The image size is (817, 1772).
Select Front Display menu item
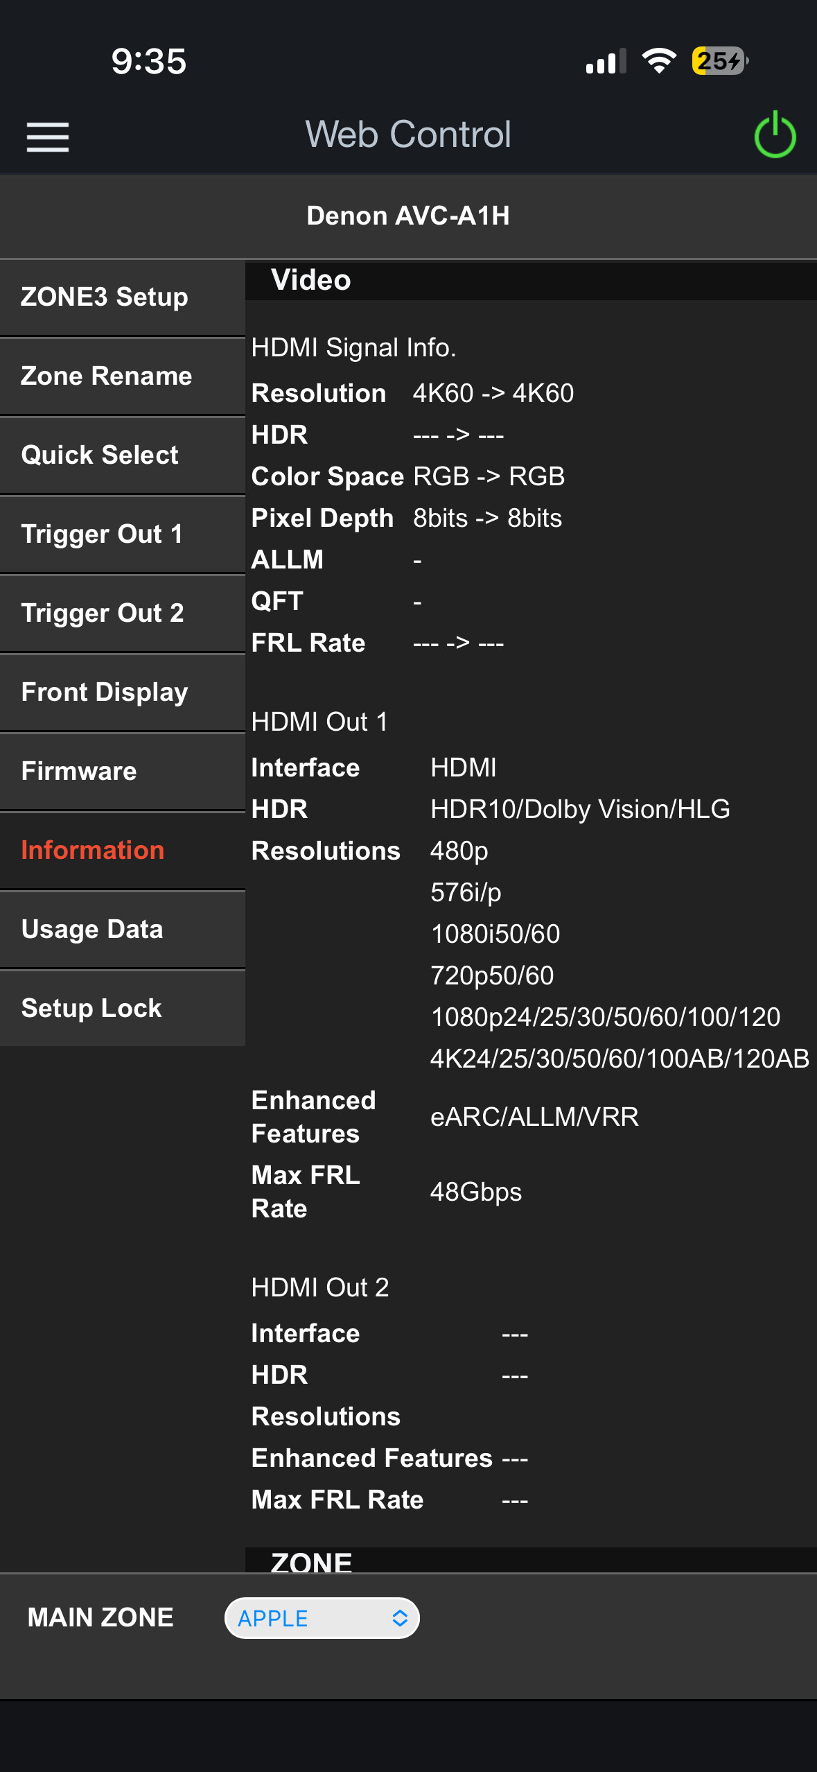[123, 693]
